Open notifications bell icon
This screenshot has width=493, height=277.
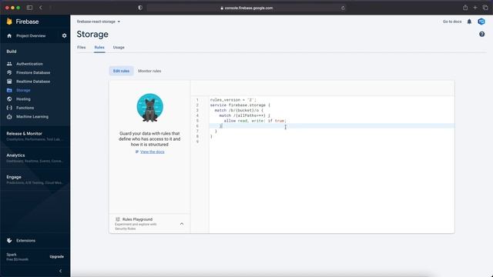tap(469, 22)
